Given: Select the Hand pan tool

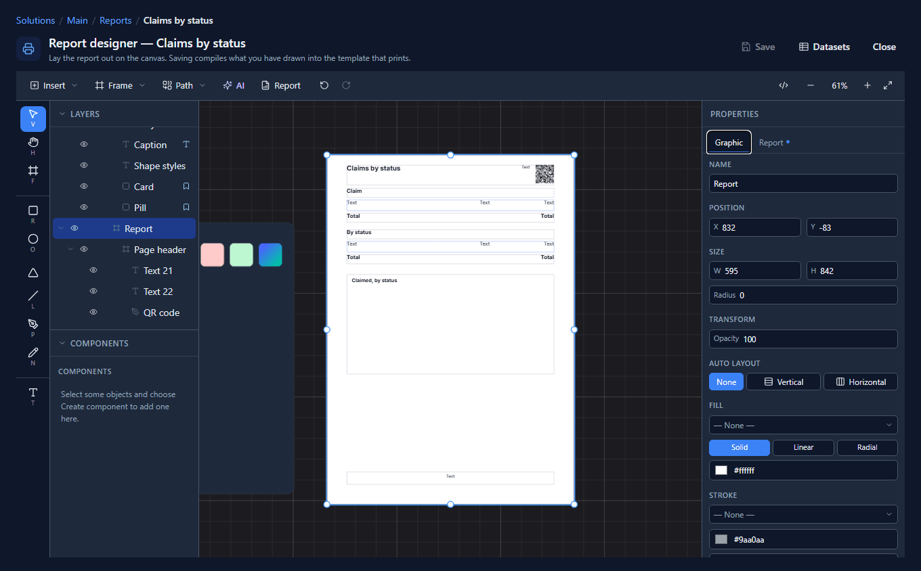Looking at the screenshot, I should pyautogui.click(x=33, y=146).
